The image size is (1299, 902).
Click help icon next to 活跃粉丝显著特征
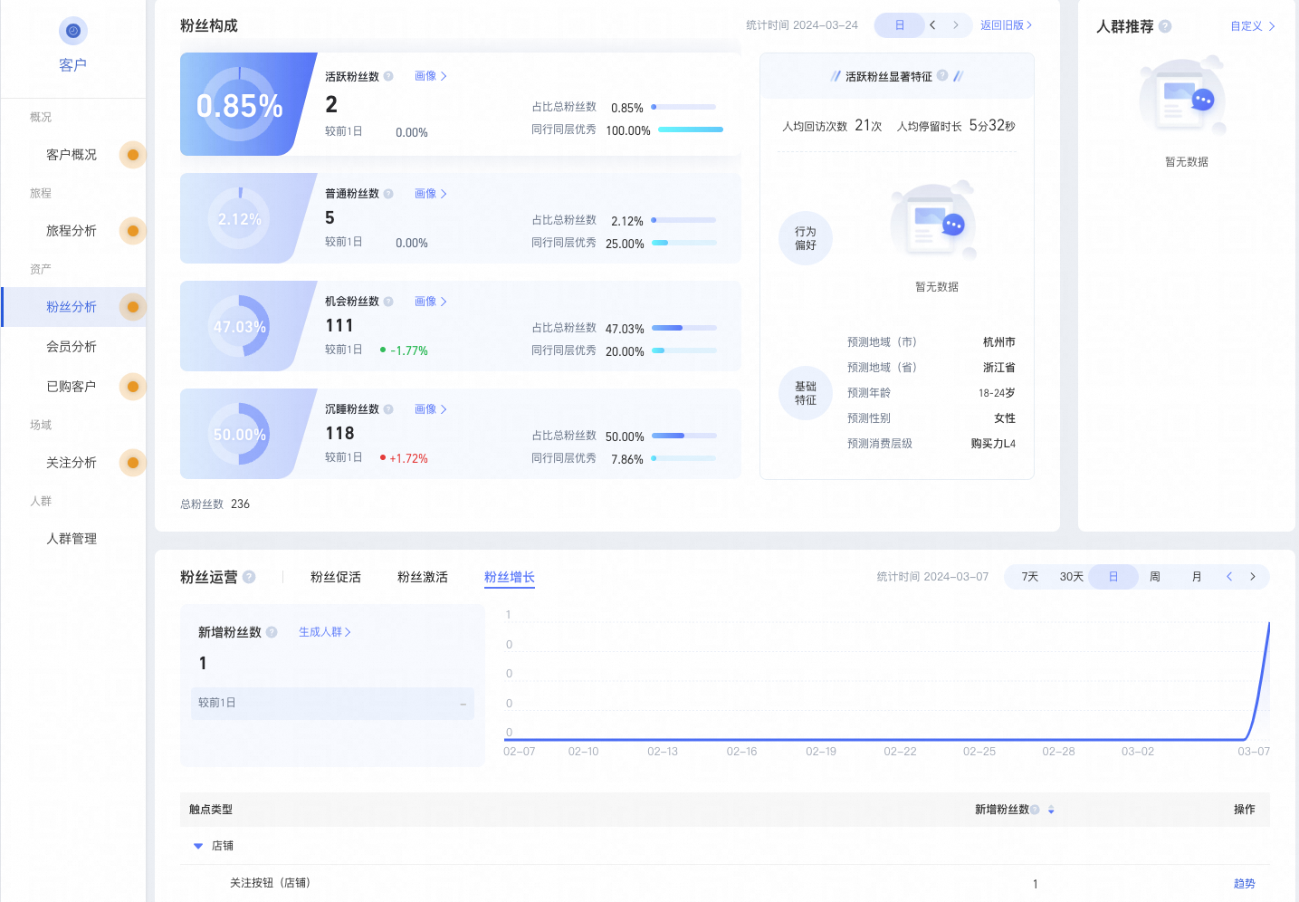[x=942, y=76]
